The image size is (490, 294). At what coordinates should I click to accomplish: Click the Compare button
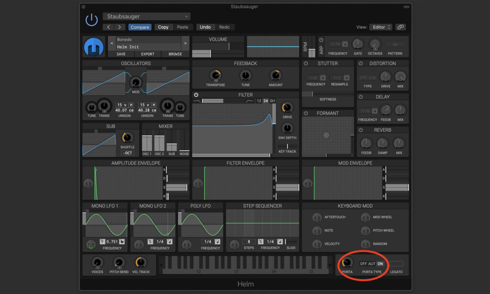point(140,27)
